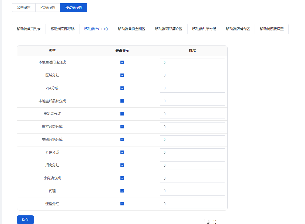Click the 保存 button
This screenshot has width=305, height=224.
pyautogui.click(x=25, y=220)
